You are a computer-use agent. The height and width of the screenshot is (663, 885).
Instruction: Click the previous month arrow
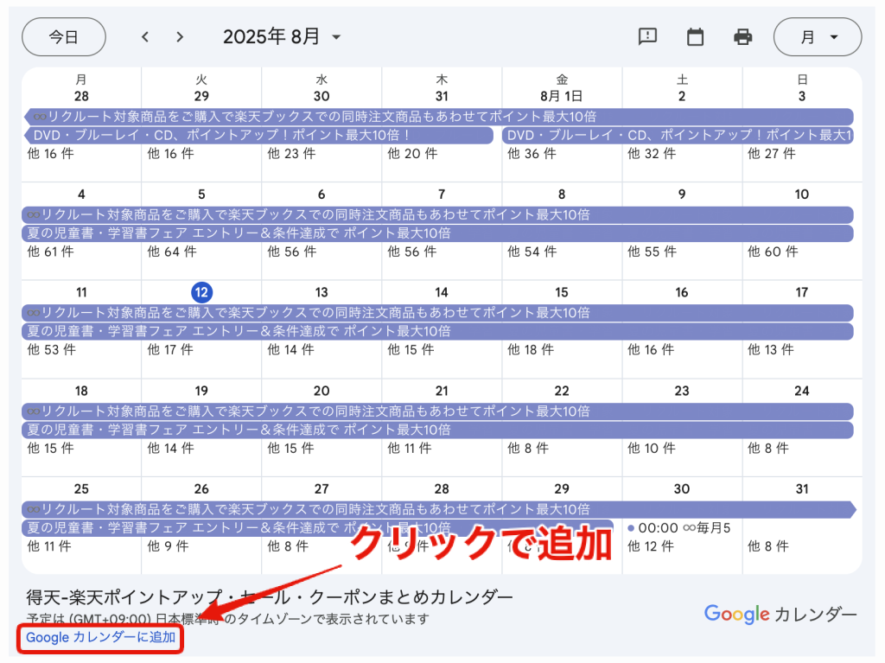(x=145, y=36)
